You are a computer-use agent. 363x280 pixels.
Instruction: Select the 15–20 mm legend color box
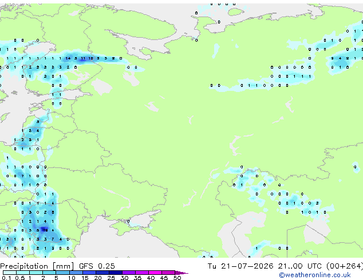click(89, 273)
